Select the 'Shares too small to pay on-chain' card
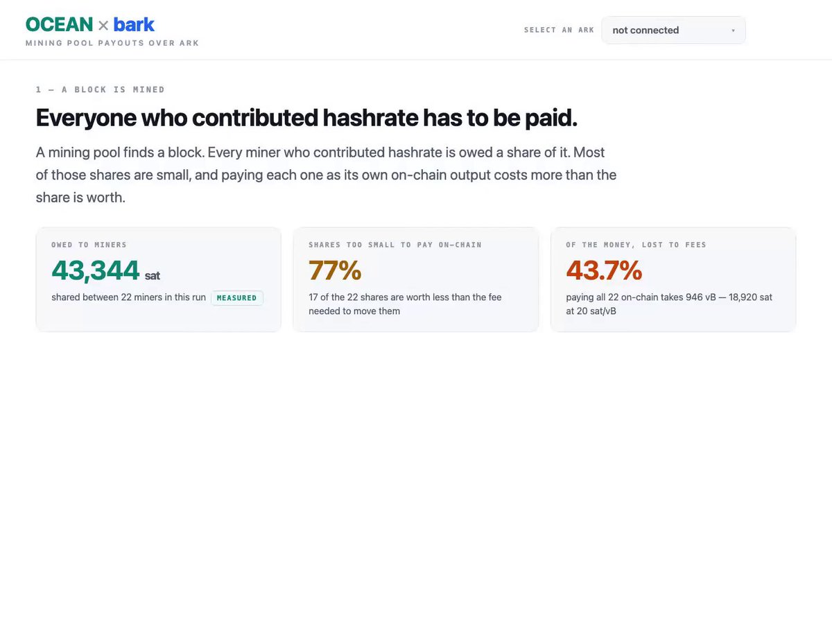The image size is (832, 624). click(x=416, y=279)
